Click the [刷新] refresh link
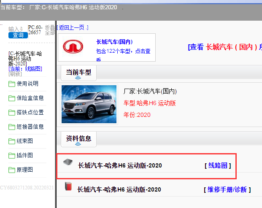 tap(15, 74)
